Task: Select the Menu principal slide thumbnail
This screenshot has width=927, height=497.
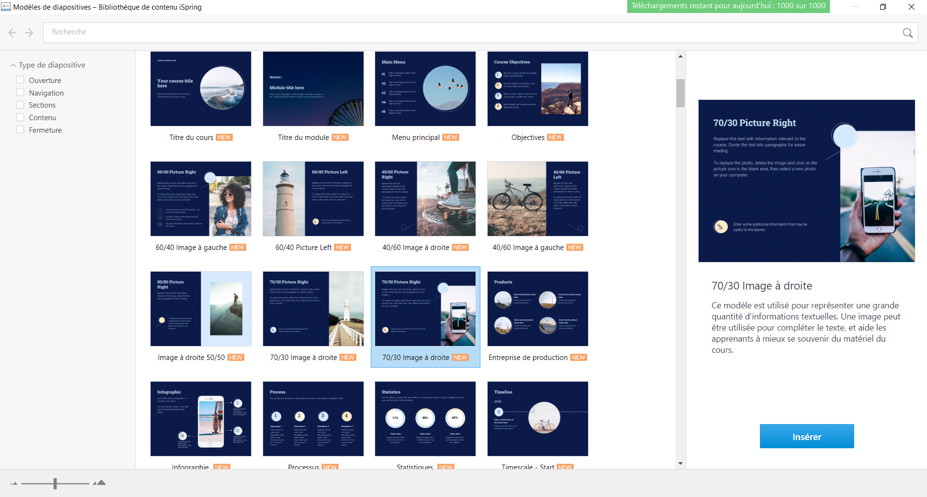Action: (x=425, y=89)
